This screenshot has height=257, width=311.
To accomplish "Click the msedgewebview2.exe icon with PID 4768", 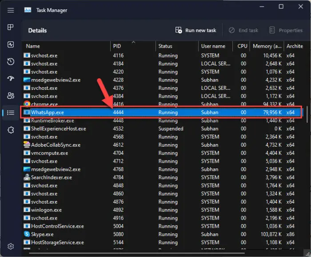I will [x=27, y=169].
